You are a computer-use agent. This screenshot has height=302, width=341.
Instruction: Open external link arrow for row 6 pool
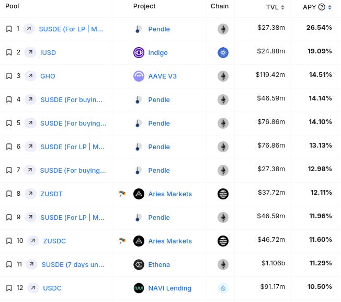point(30,147)
